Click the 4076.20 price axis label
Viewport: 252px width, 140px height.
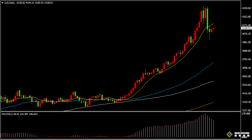246,34
